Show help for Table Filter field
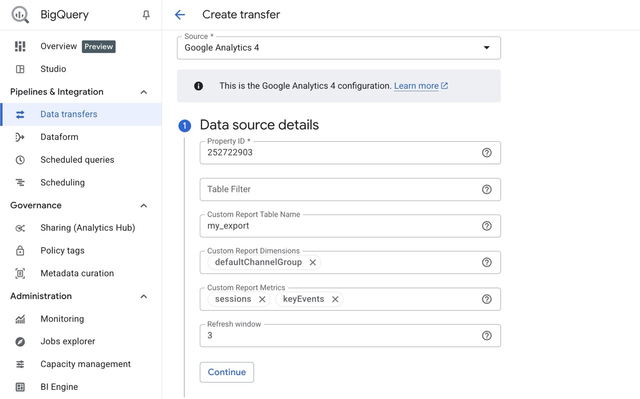640x399 pixels. click(486, 189)
